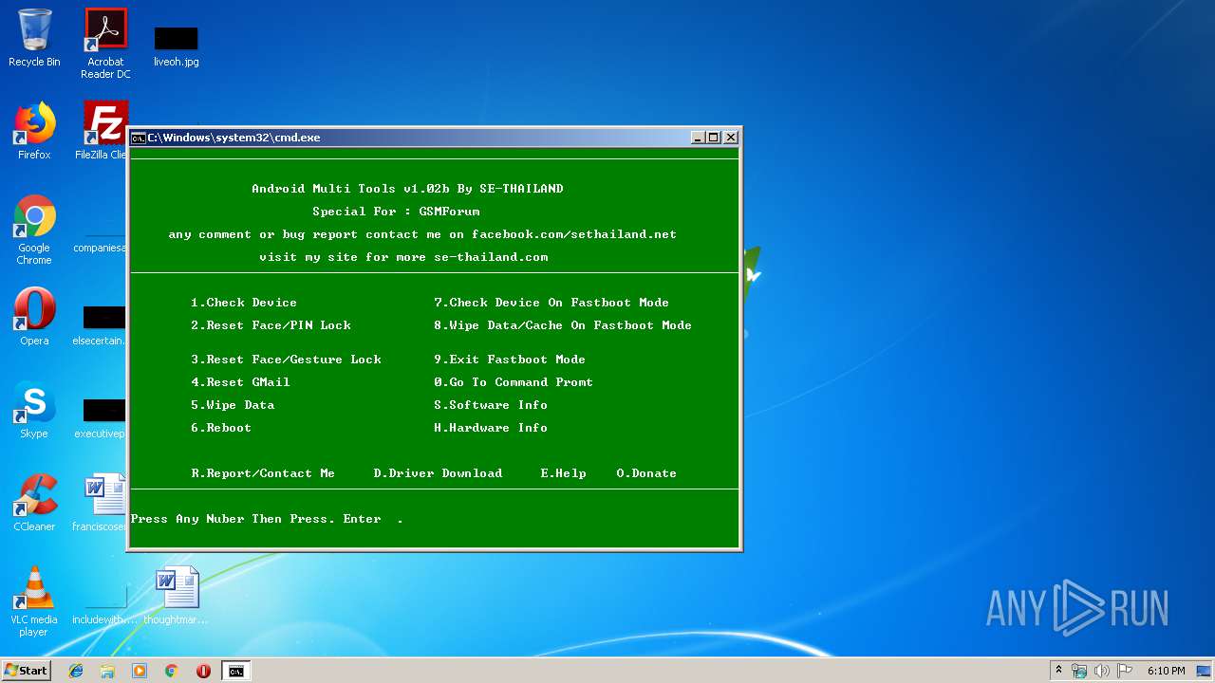Click the volume speaker tray icon

click(x=1102, y=671)
